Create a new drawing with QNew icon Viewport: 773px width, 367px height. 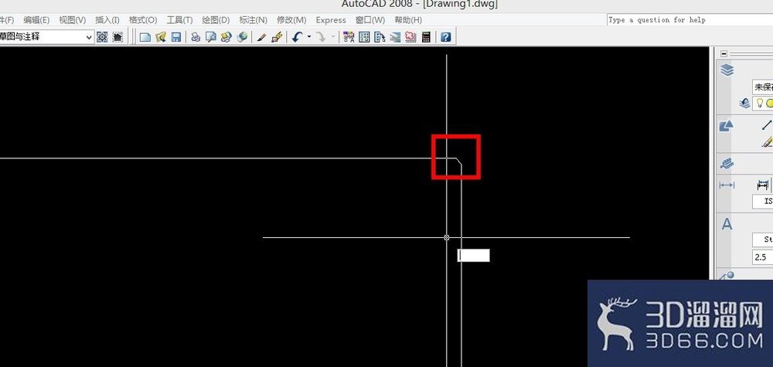click(145, 37)
